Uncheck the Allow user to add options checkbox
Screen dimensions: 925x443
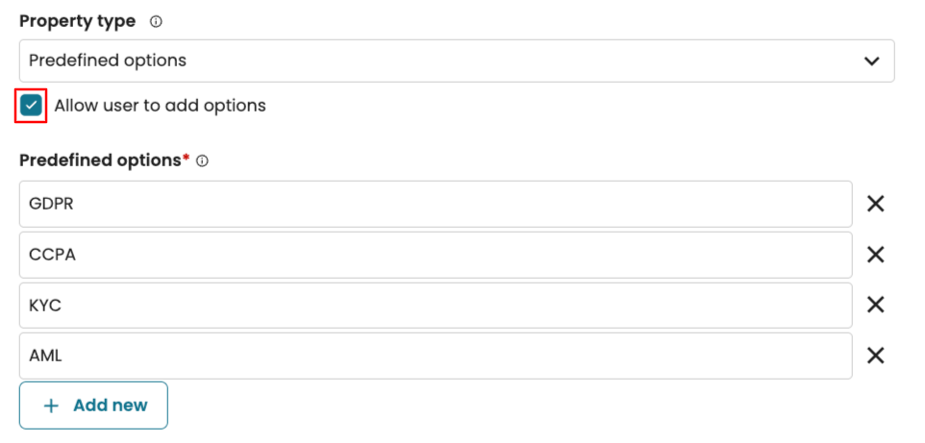(x=32, y=106)
